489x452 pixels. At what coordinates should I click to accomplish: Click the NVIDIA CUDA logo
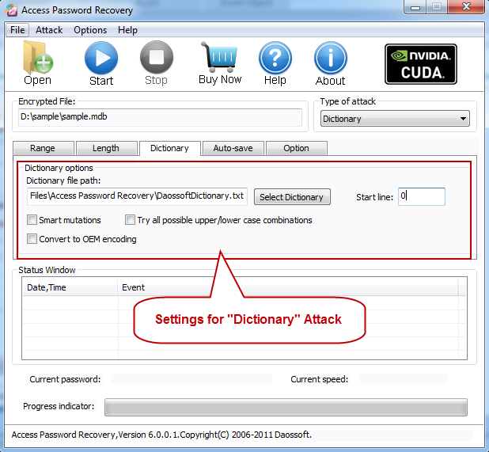point(421,64)
